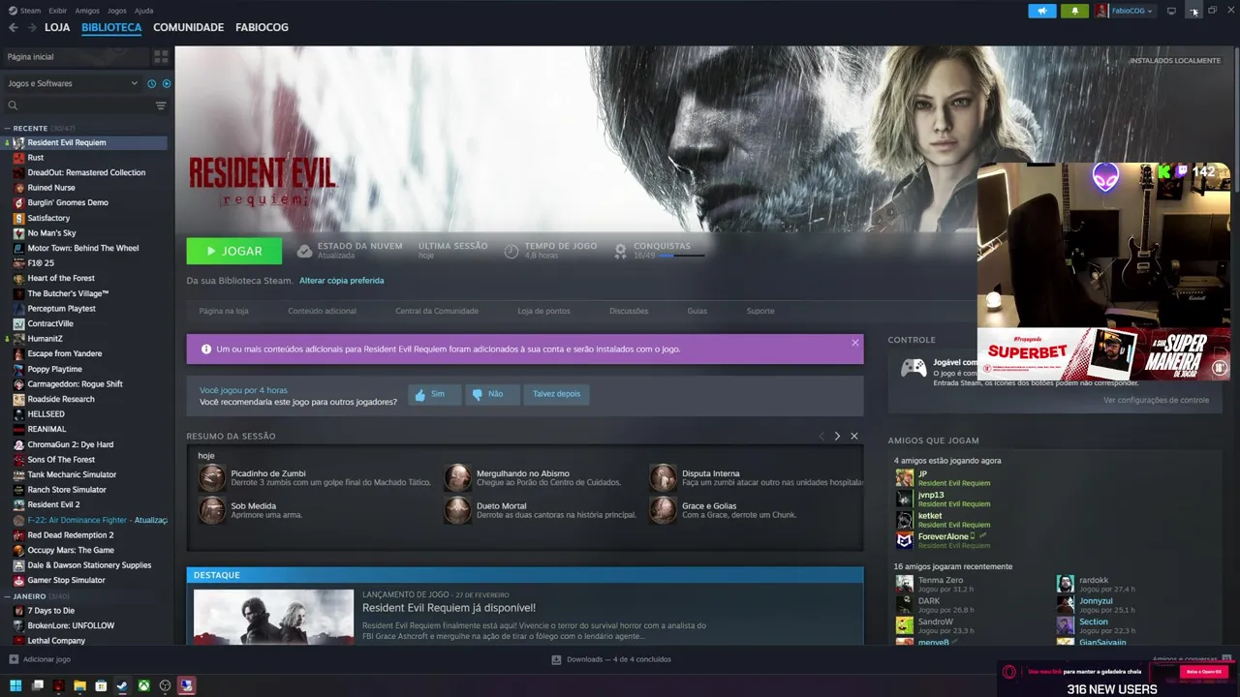Open the green notifications bell

1074,11
